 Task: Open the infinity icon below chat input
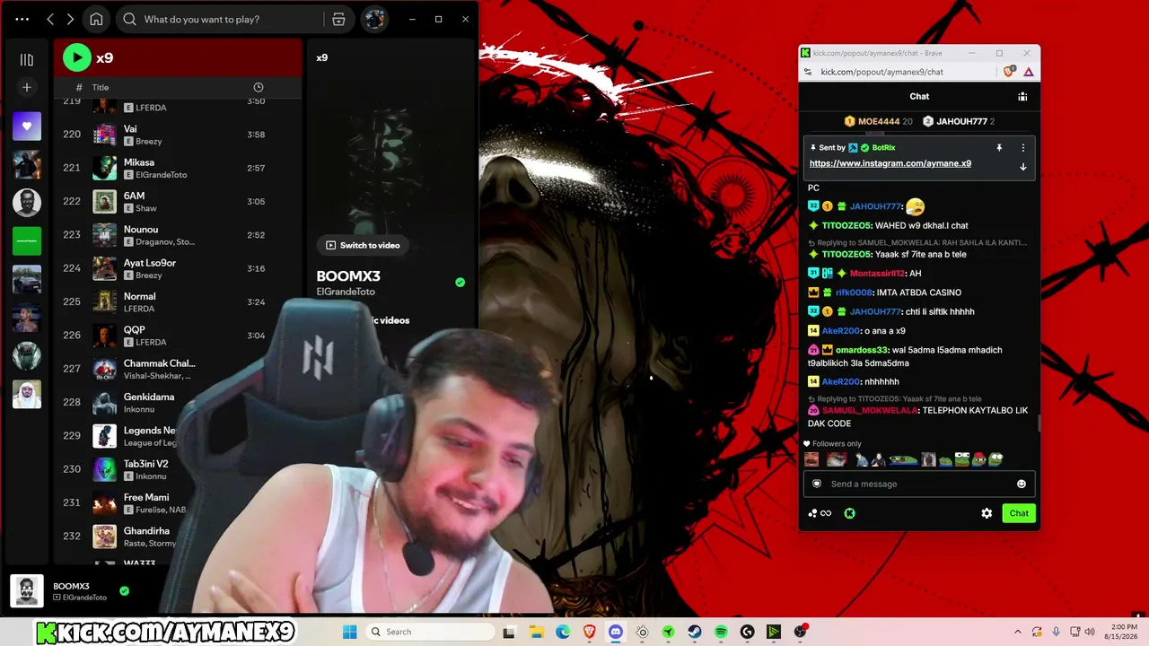[x=826, y=513]
